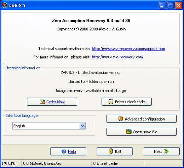Click the Exit button
184x168 pixels.
[x=115, y=151]
